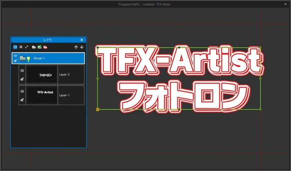Click the yellow bottom-left handle of text box
291x171 pixels.
pyautogui.click(x=98, y=109)
